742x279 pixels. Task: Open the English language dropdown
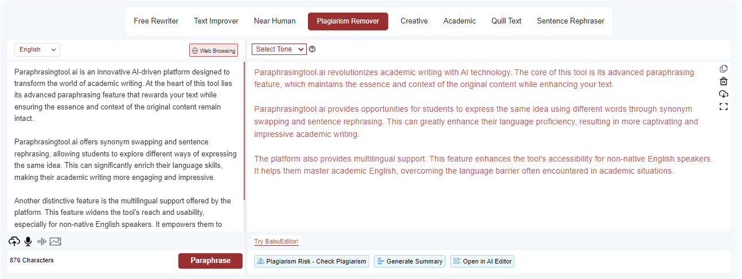37,50
